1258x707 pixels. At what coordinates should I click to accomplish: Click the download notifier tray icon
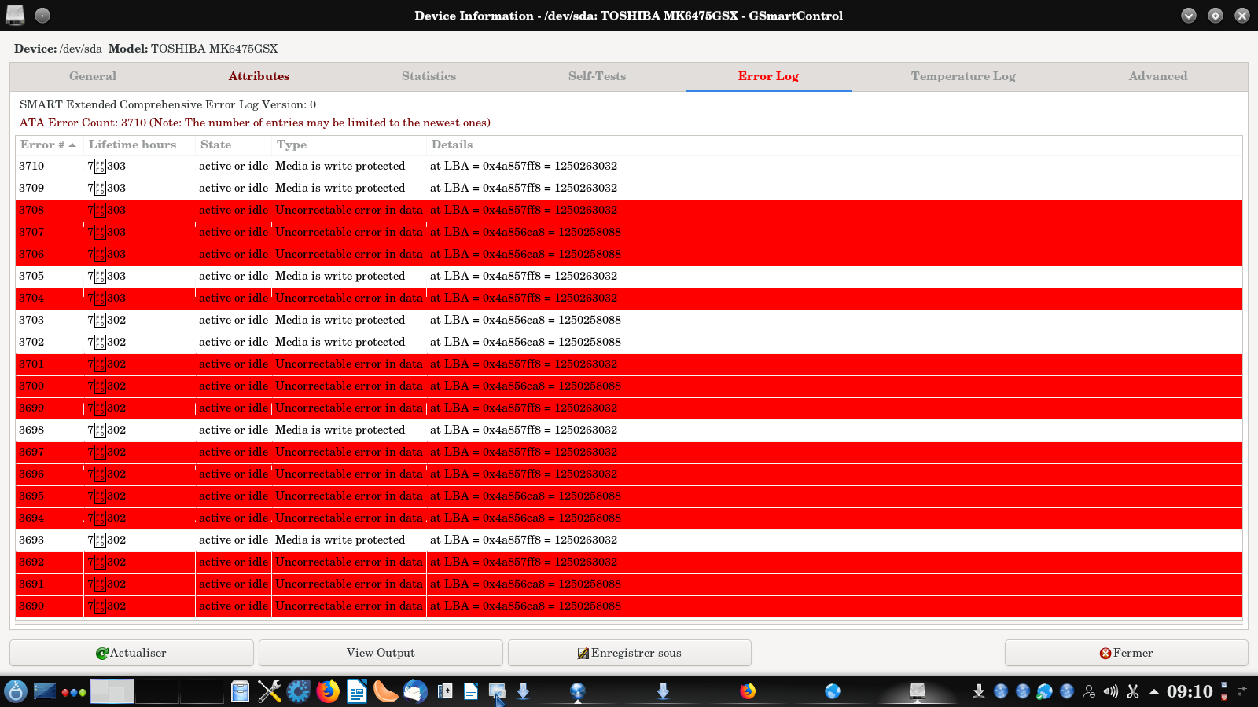click(979, 691)
